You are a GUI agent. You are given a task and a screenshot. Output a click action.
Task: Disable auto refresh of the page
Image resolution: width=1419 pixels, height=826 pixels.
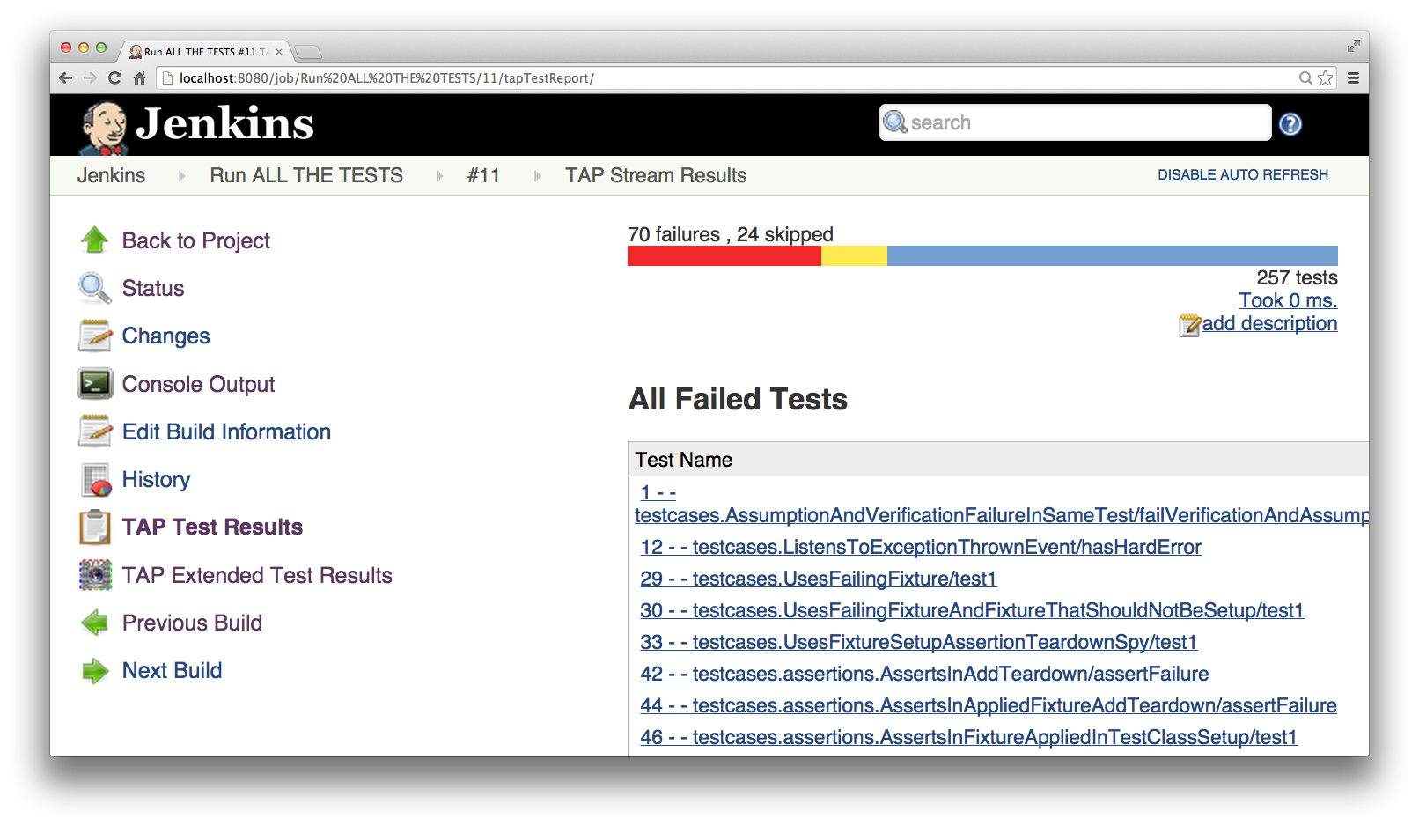1242,175
